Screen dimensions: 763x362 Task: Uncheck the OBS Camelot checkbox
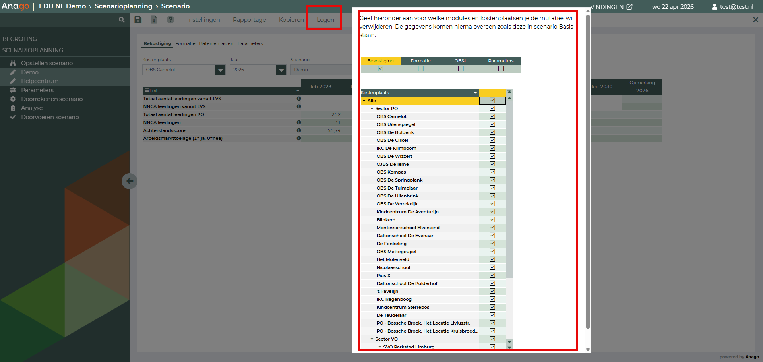click(492, 116)
